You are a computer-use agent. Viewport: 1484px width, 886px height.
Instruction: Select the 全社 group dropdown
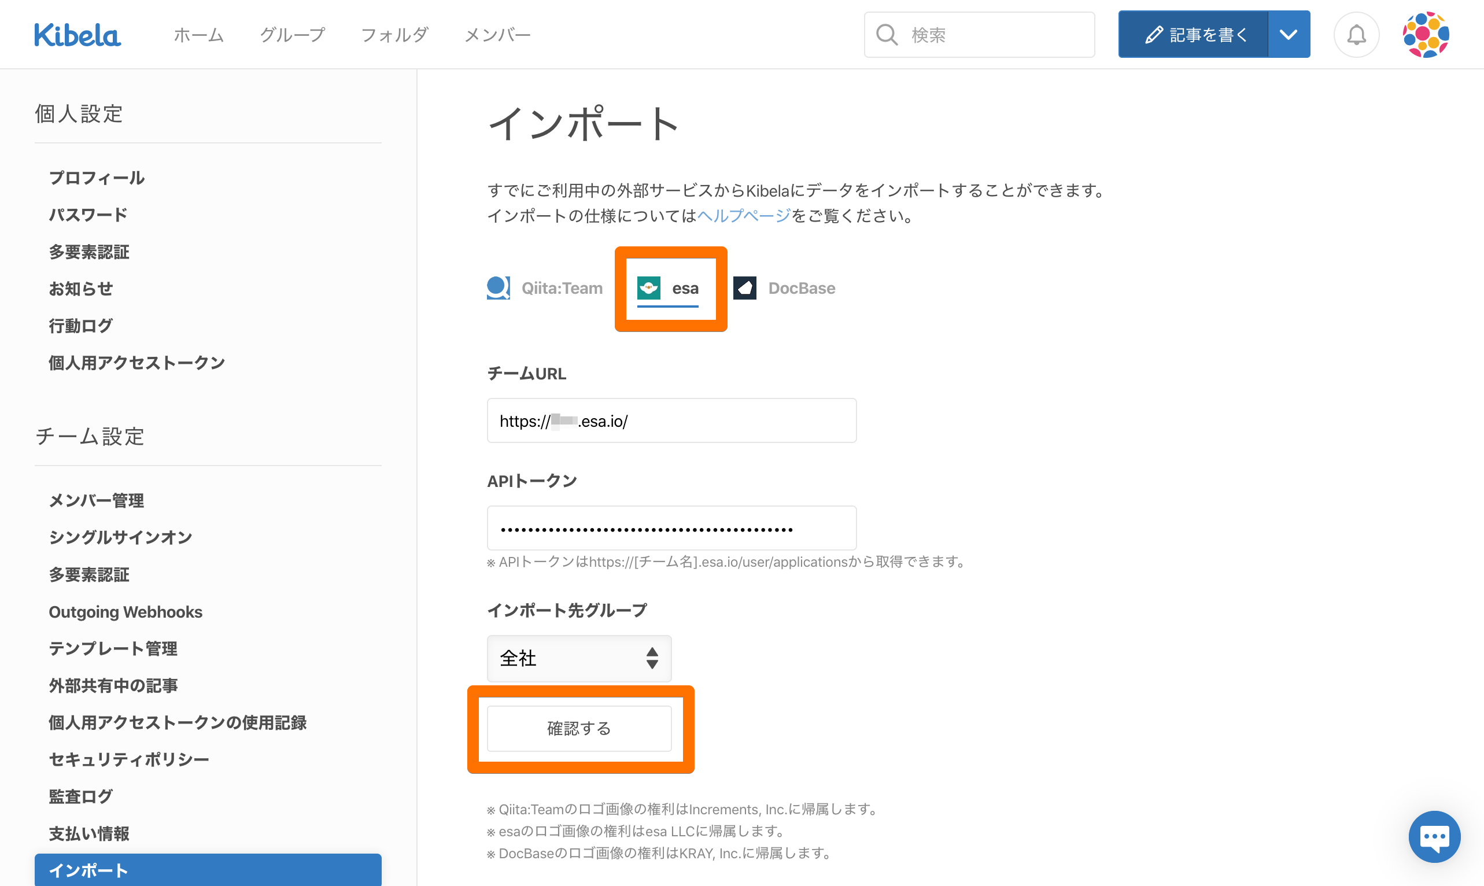point(579,657)
